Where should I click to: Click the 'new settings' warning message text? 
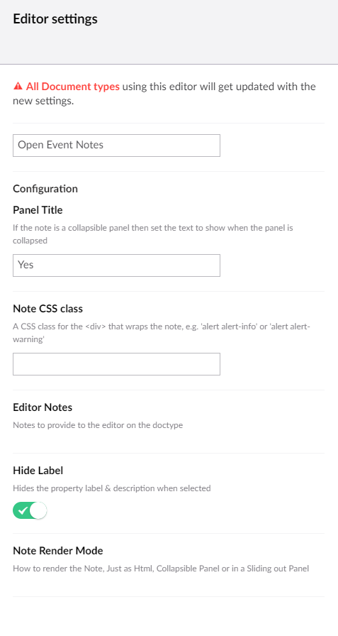164,94
